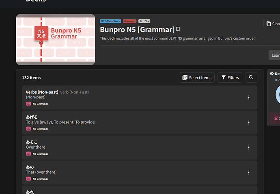Open the Verbs (Non-past) grammar item

(x=140, y=98)
